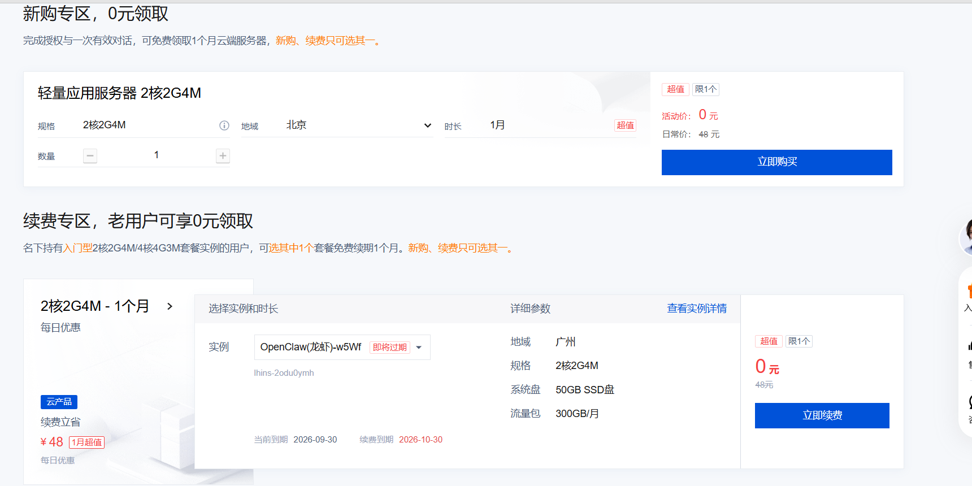
Task: Click the instance ID lhins-2odu0ymh
Action: 284,373
